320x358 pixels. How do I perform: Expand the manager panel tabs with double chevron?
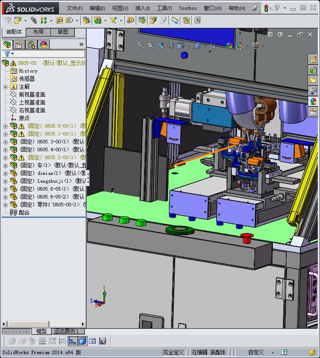pos(81,44)
